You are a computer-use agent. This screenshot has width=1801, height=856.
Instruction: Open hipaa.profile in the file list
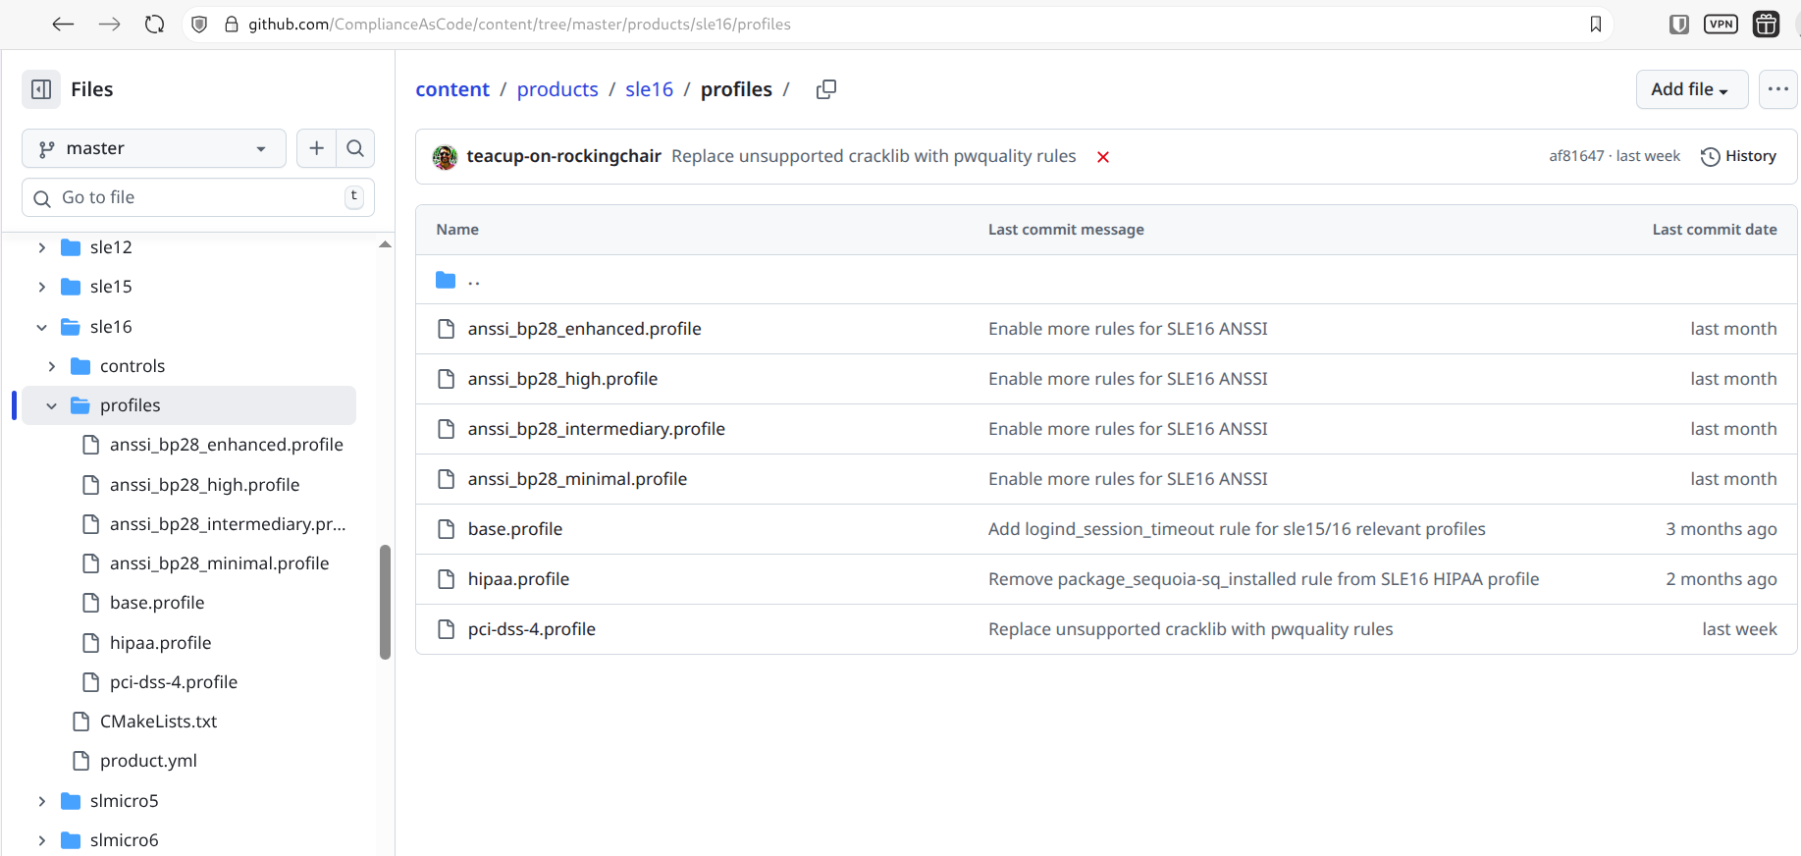[x=518, y=579]
